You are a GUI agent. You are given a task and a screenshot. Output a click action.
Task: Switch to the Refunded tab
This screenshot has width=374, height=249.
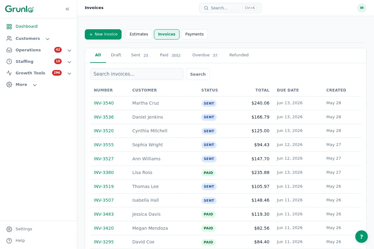click(239, 55)
